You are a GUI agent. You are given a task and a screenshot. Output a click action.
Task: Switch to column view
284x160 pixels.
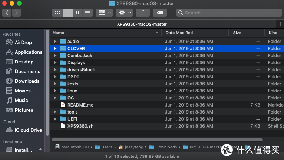point(77,13)
